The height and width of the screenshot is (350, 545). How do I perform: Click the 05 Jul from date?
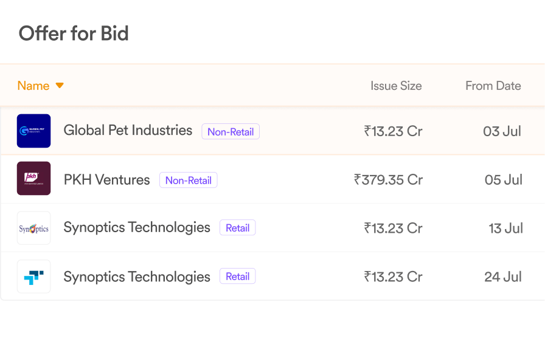(x=503, y=180)
